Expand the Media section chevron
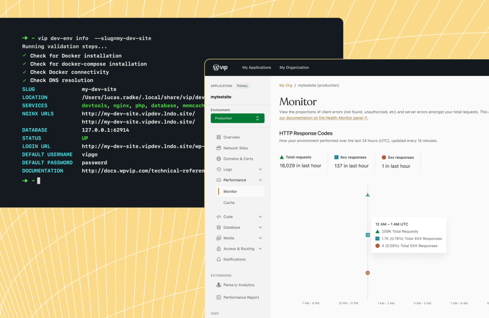 (x=260, y=238)
